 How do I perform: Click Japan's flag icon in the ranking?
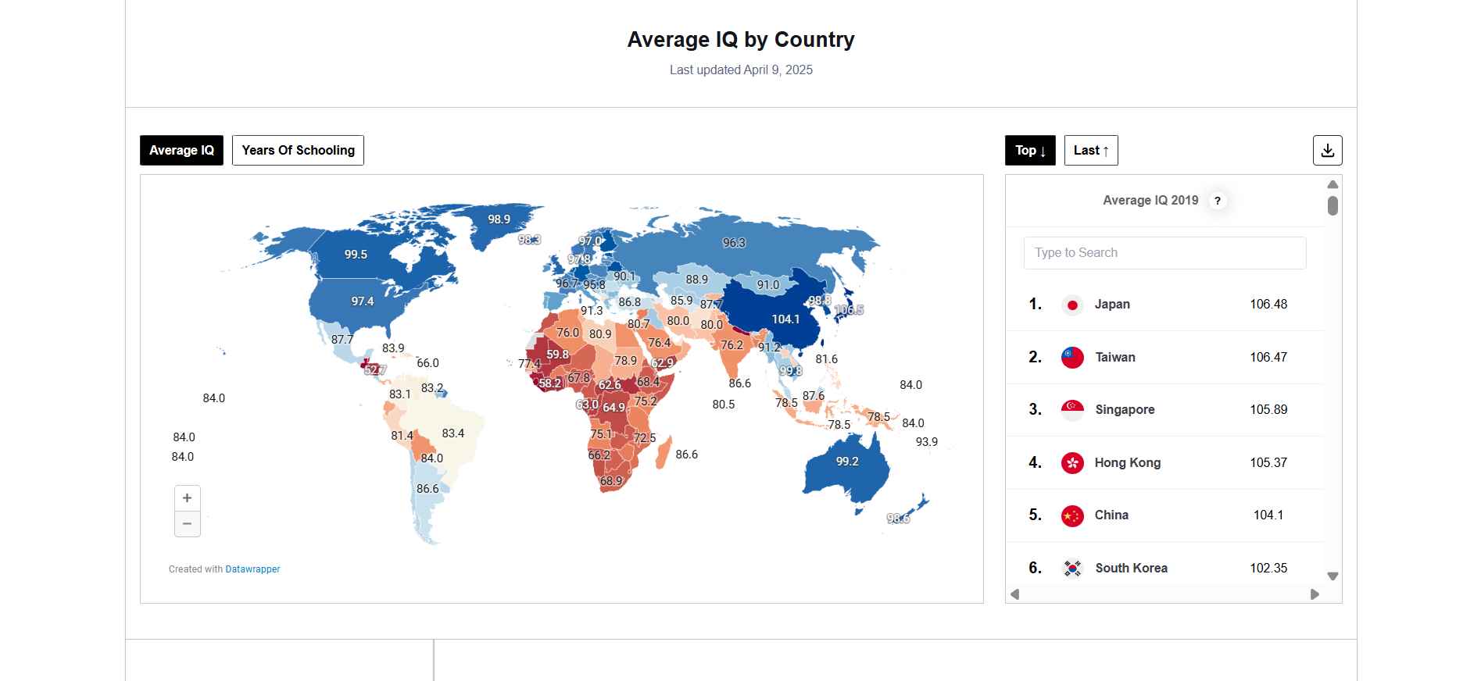tap(1071, 304)
